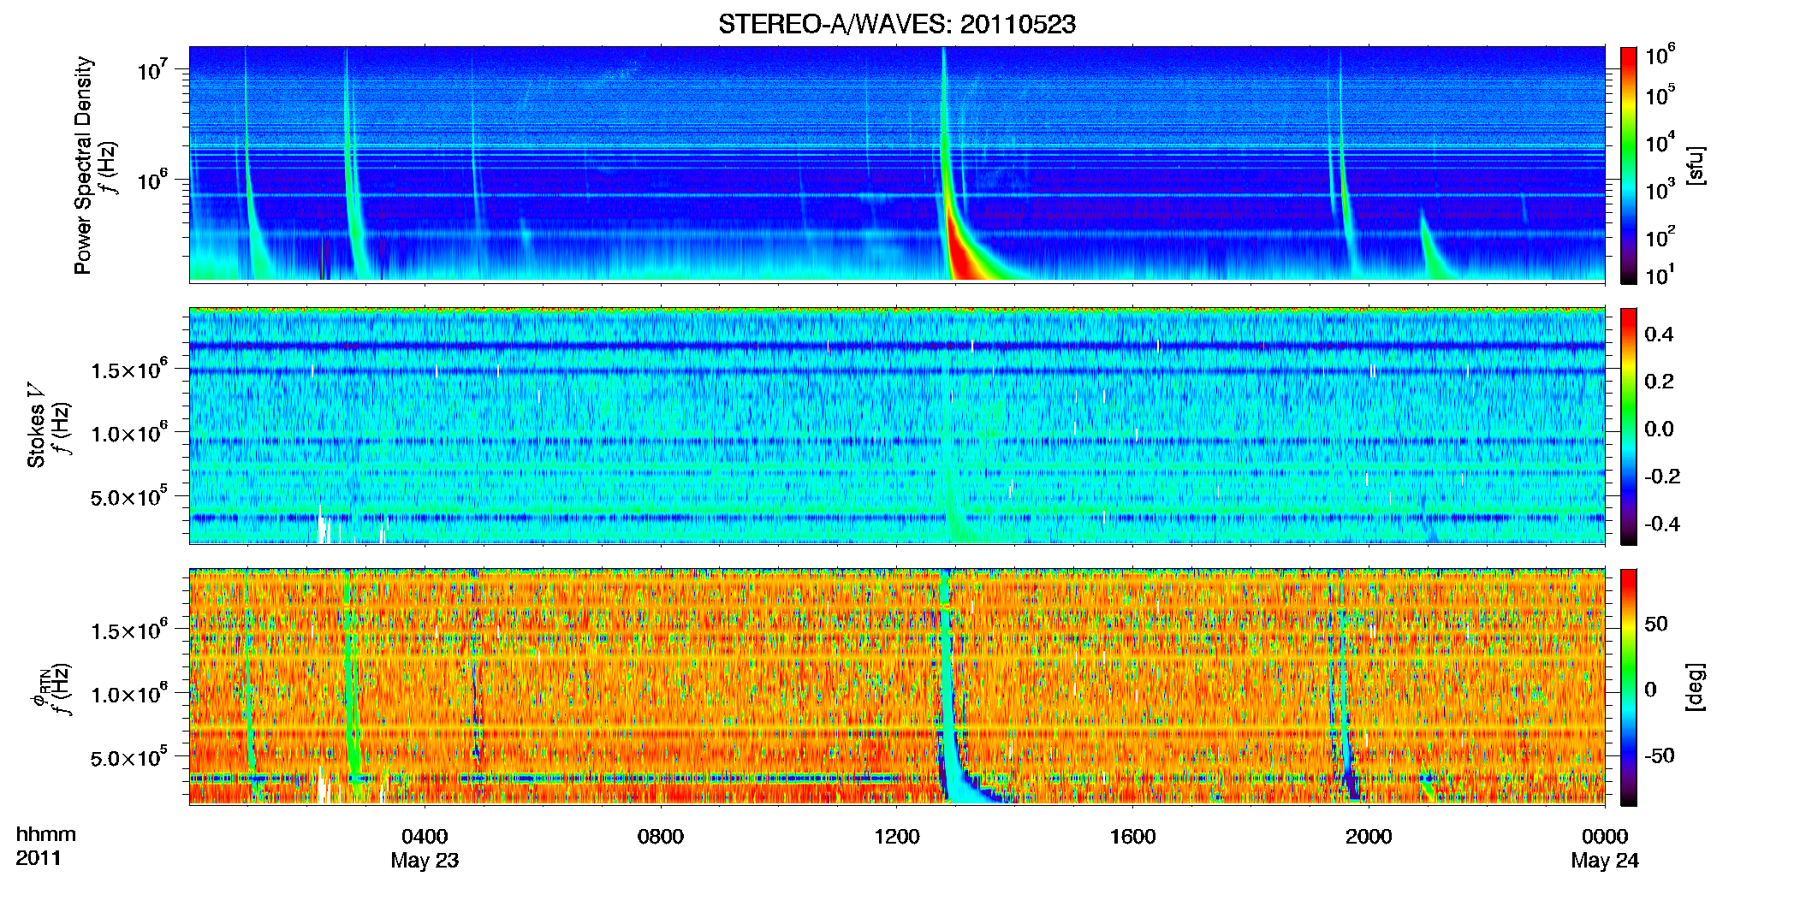Click the 0.2 label on the Stokes colorbar
Image resolution: width=1794 pixels, height=924 pixels.
coord(1659,381)
